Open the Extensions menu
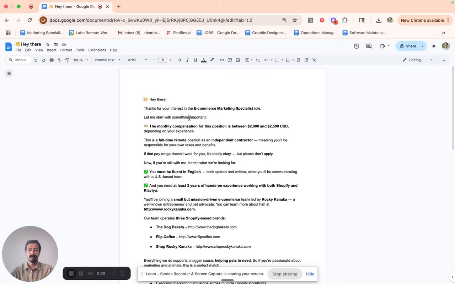The height and width of the screenshot is (284, 455). (97, 50)
